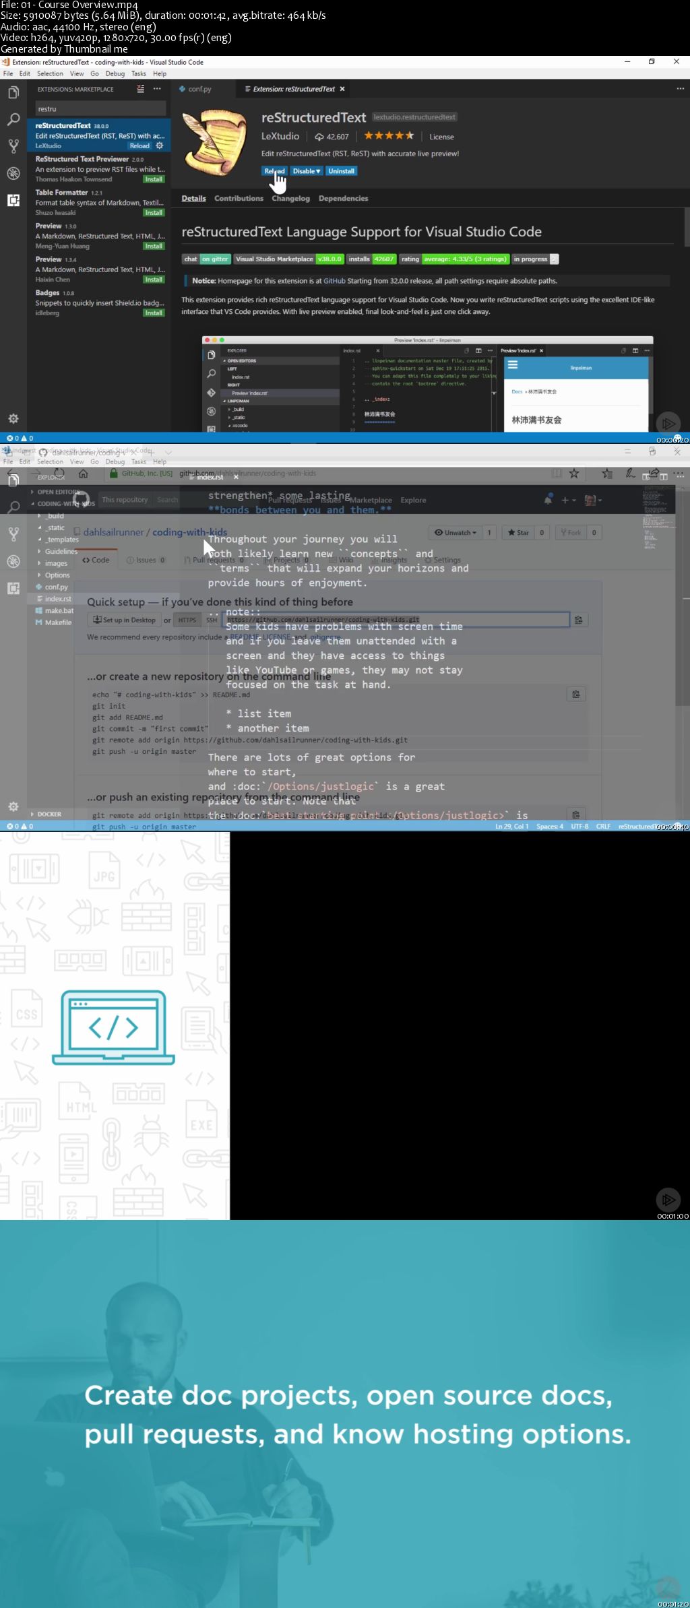Open index.rst in the Explorer tree
Screen dimensions: 690x1608
point(58,599)
